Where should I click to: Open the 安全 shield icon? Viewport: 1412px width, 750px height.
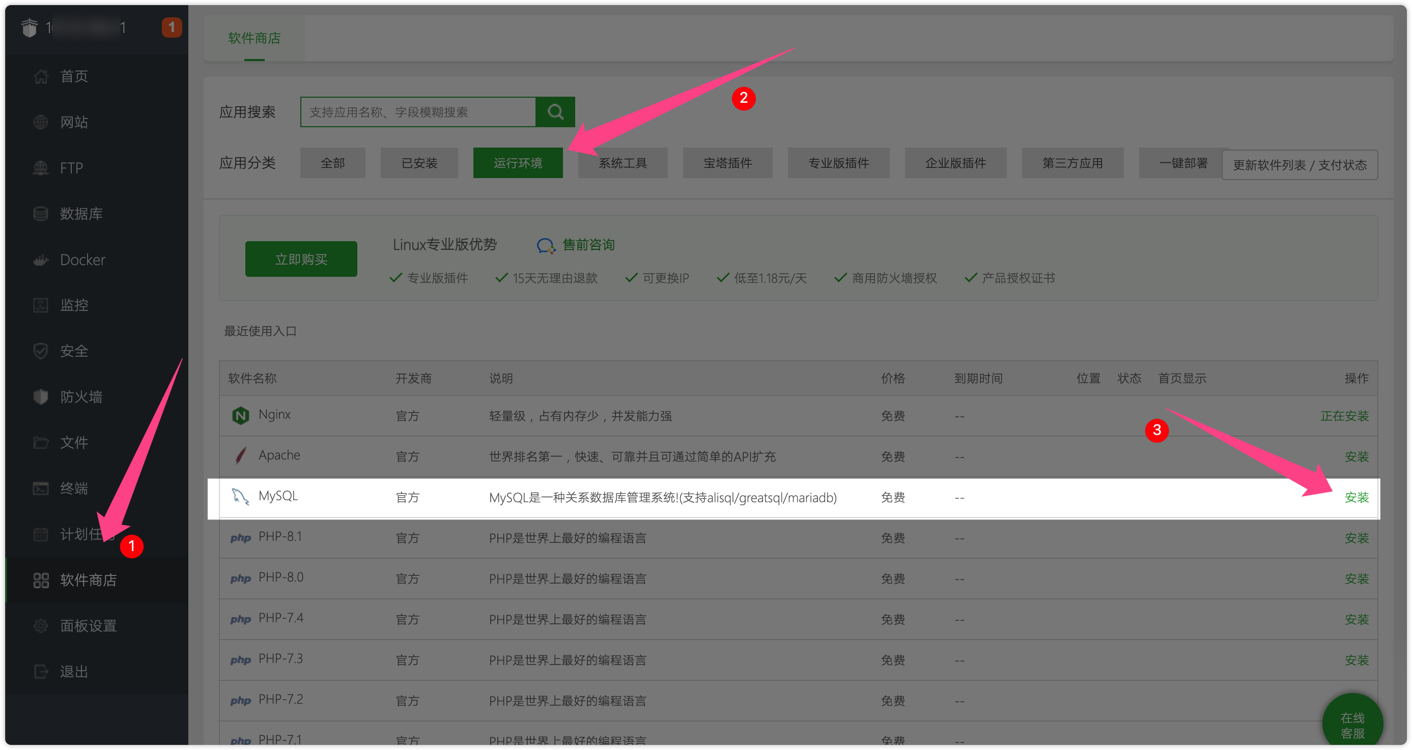(x=41, y=351)
